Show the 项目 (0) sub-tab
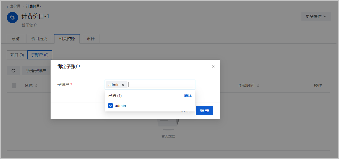This screenshot has height=159, width=339. tap(17, 55)
